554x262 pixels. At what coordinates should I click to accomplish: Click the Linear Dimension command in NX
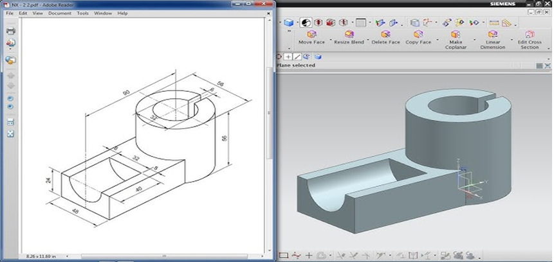[492, 40]
